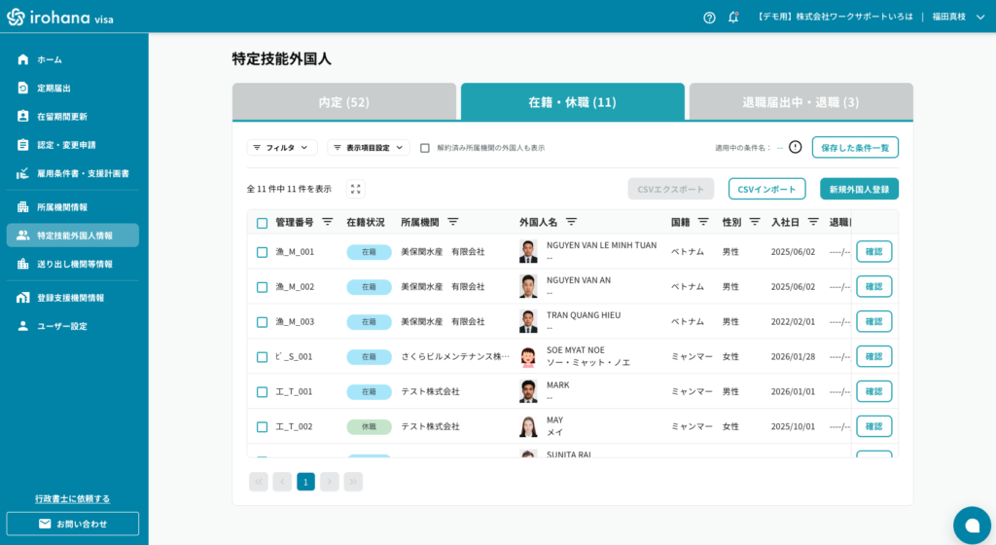996x545 pixels.
Task: Expand the フィルタ dropdown
Action: tap(282, 148)
